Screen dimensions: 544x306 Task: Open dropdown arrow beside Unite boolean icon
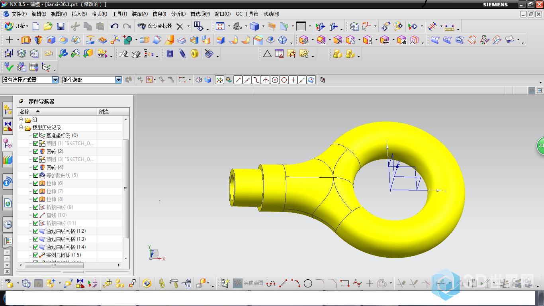pyautogui.click(x=136, y=40)
